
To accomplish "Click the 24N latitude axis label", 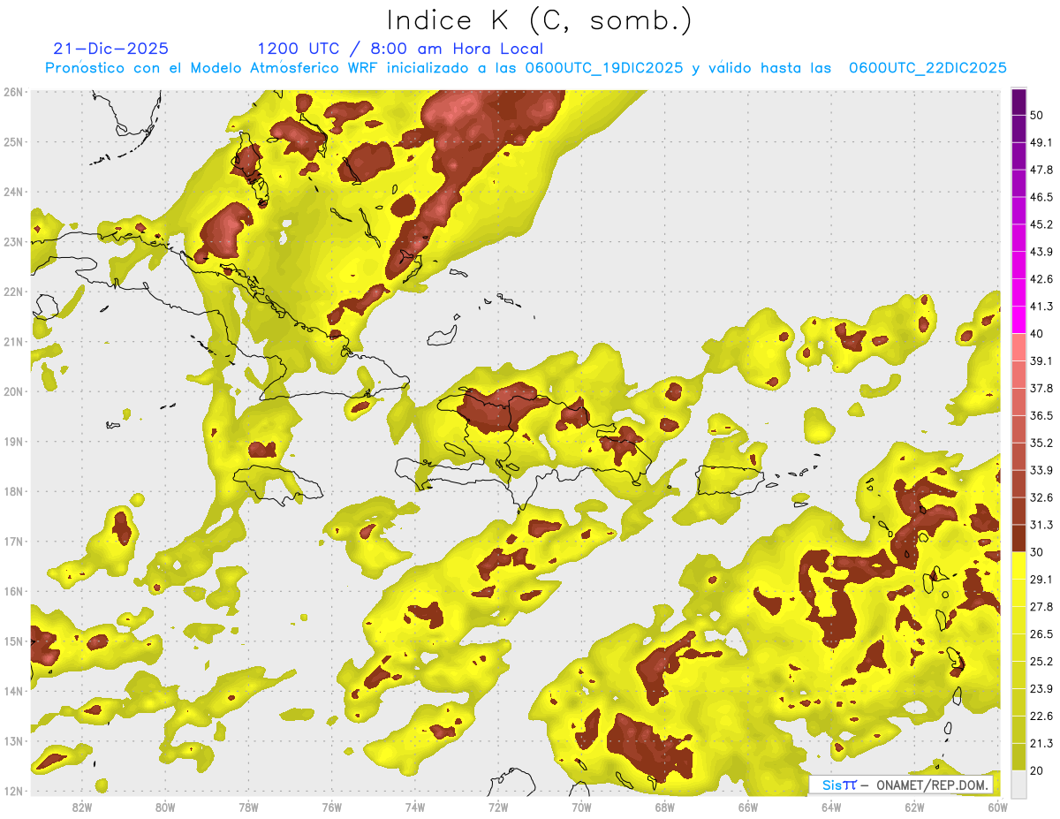I will (x=13, y=192).
